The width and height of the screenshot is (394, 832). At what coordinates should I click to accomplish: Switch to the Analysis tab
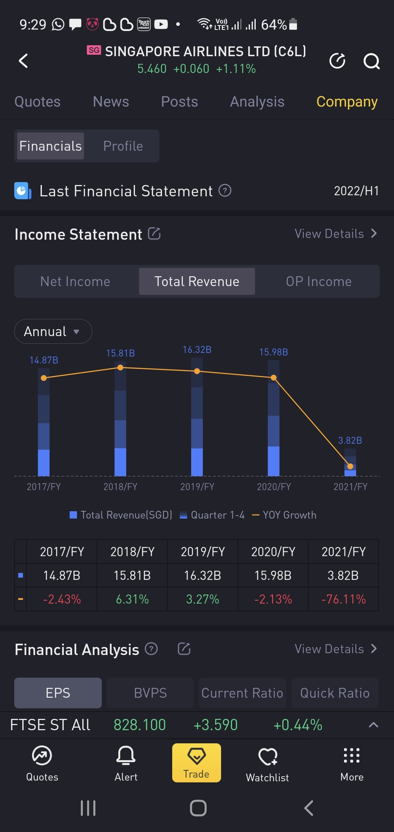pos(257,101)
